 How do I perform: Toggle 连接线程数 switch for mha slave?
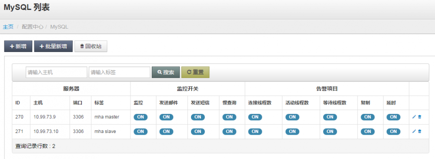(255, 131)
